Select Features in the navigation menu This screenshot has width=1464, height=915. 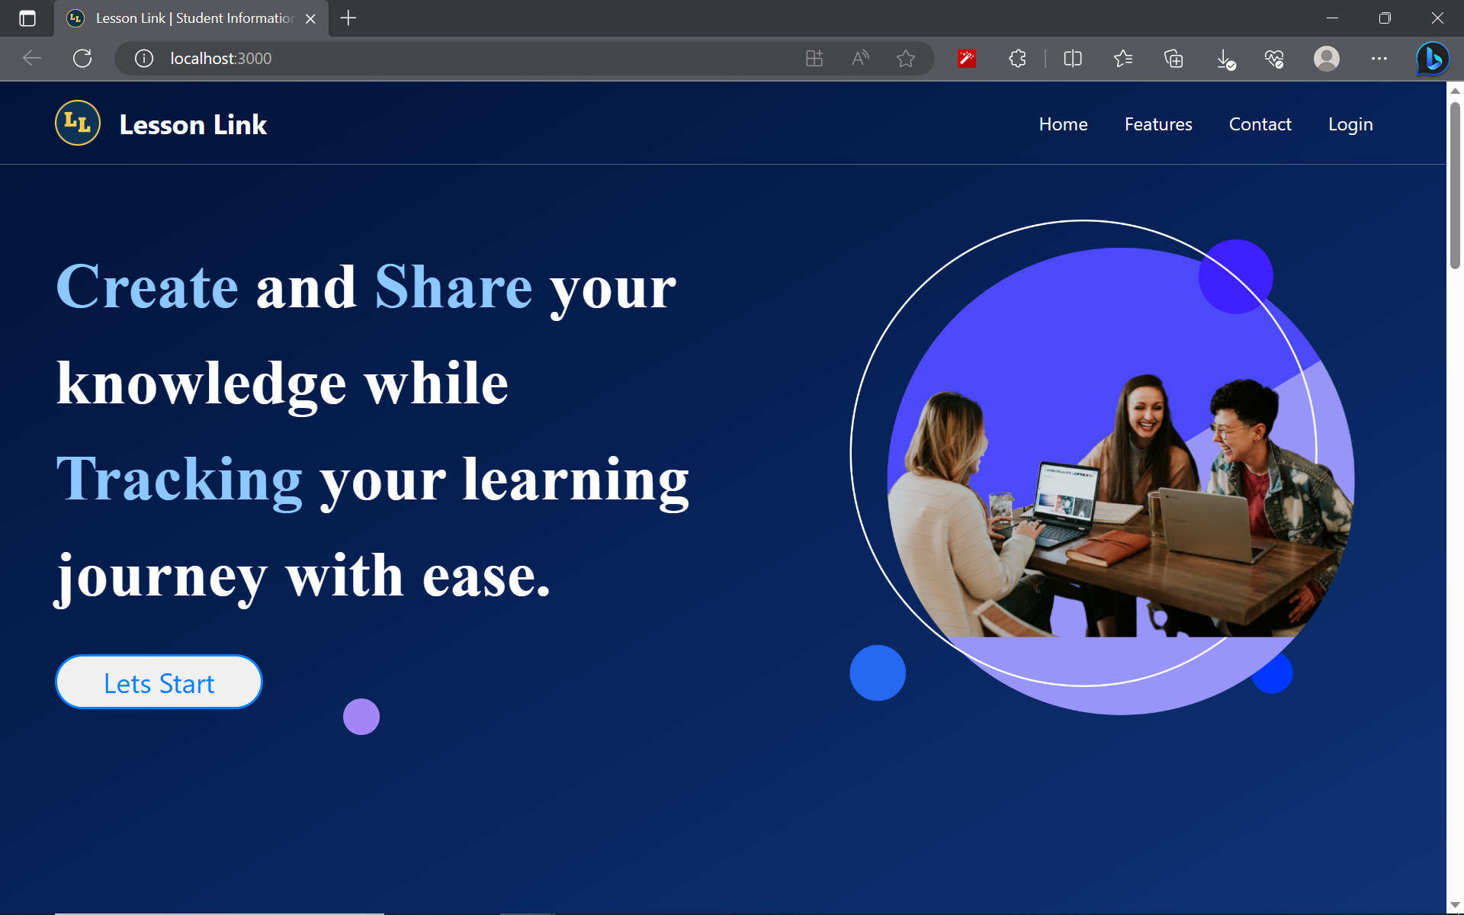tap(1157, 124)
